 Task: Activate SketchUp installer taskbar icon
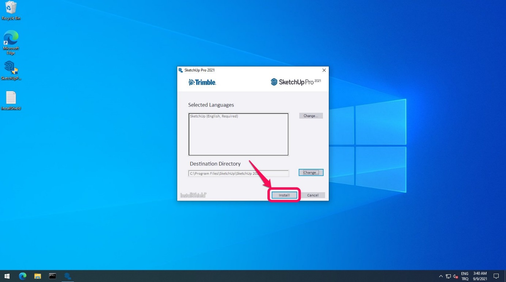(68, 276)
